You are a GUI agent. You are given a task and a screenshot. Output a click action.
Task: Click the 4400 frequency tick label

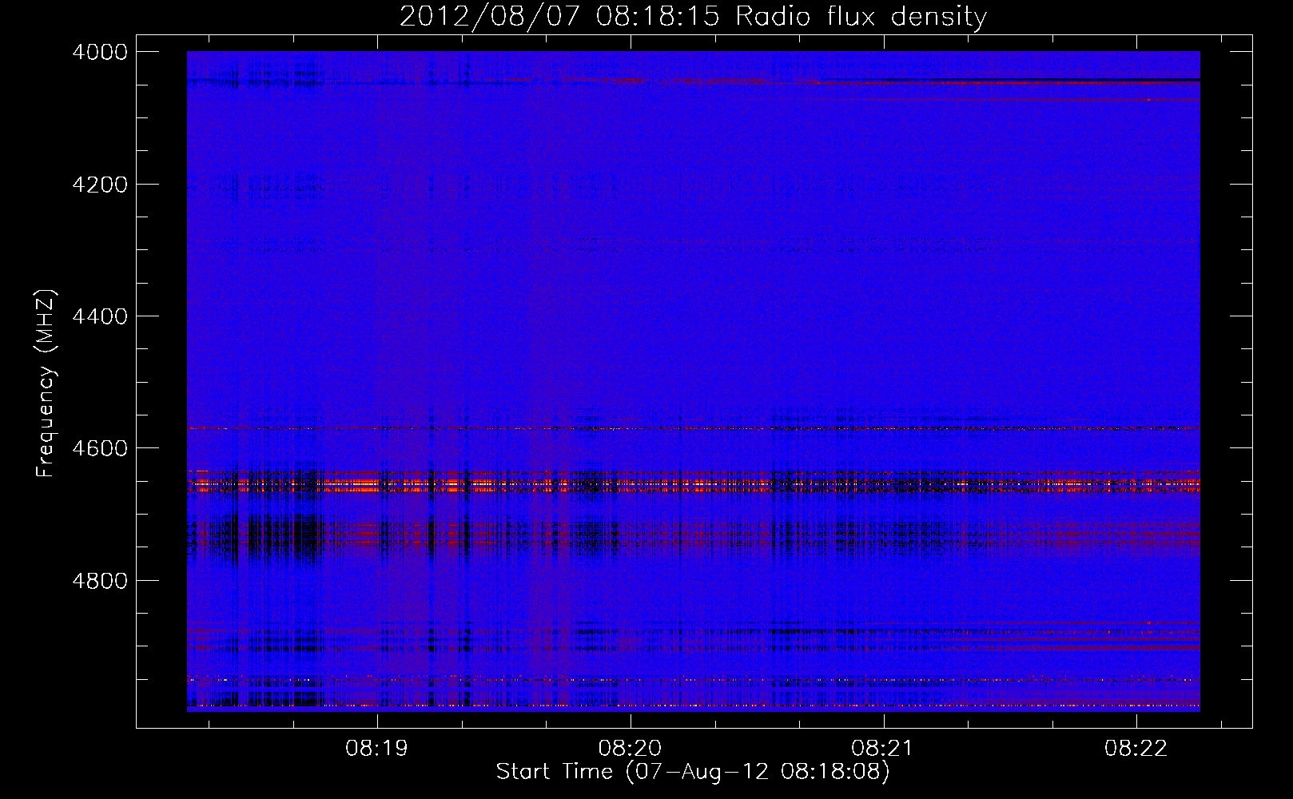tap(100, 316)
